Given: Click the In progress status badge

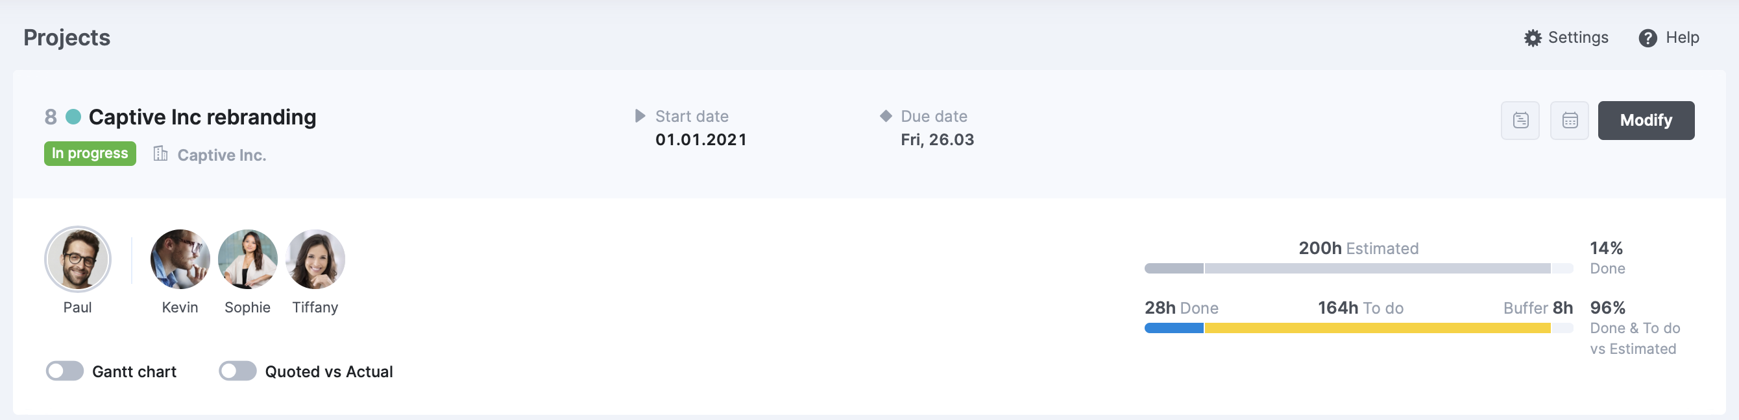Looking at the screenshot, I should [x=90, y=154].
